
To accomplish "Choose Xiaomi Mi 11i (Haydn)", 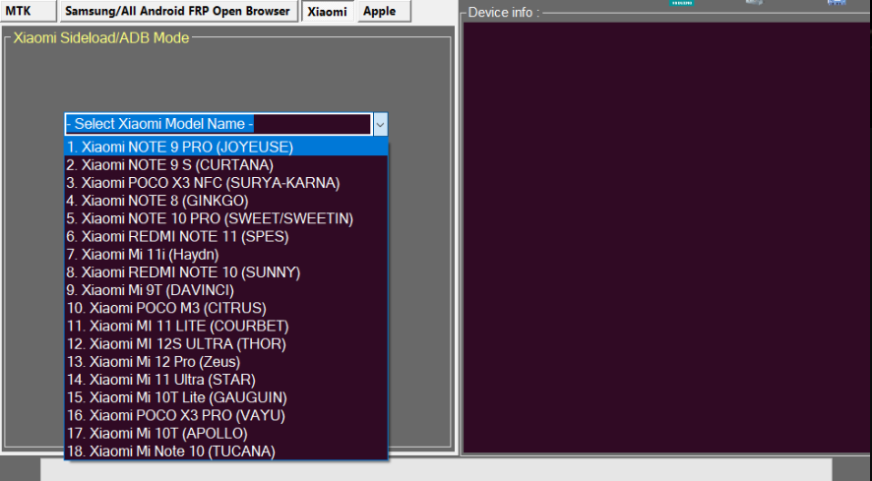I will point(226,255).
